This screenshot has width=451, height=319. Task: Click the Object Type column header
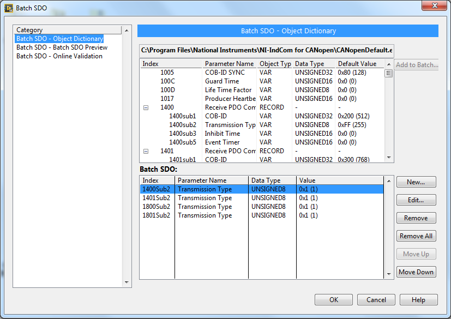click(x=275, y=64)
